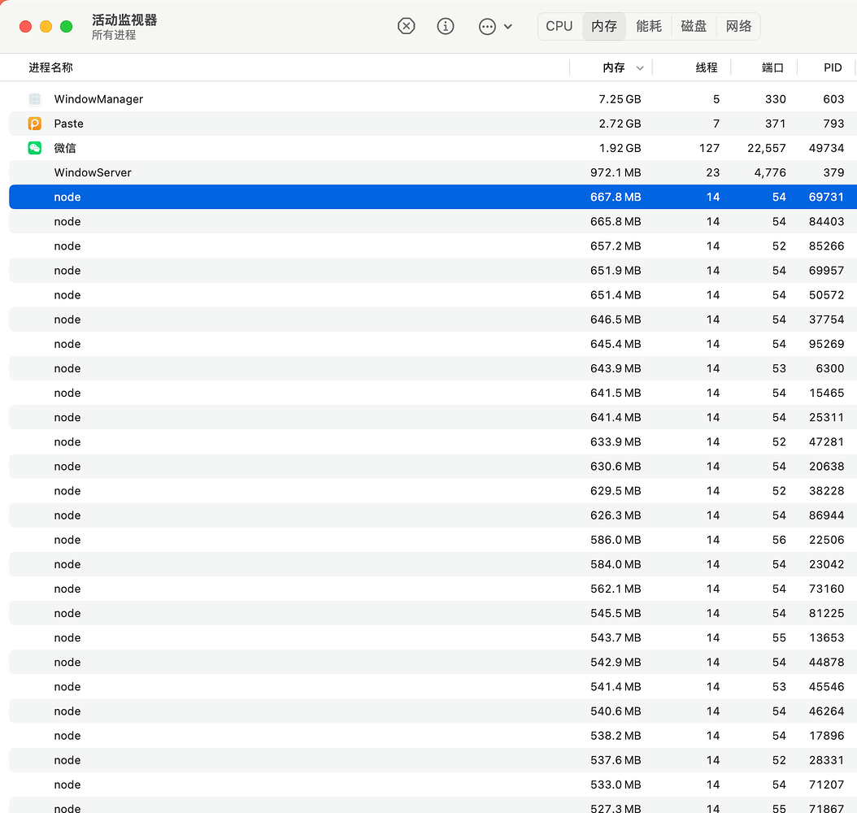Select node process with PID 37754
The image size is (857, 813).
pyautogui.click(x=433, y=319)
